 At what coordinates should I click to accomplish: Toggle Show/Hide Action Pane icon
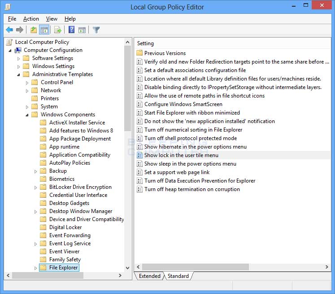[82, 30]
